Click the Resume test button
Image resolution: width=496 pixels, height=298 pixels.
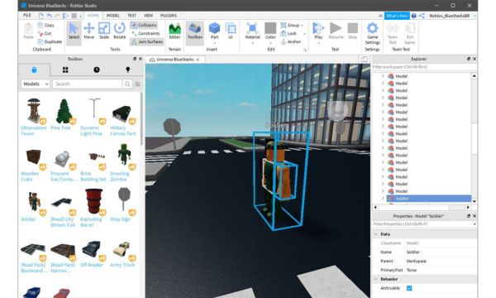coord(336,31)
